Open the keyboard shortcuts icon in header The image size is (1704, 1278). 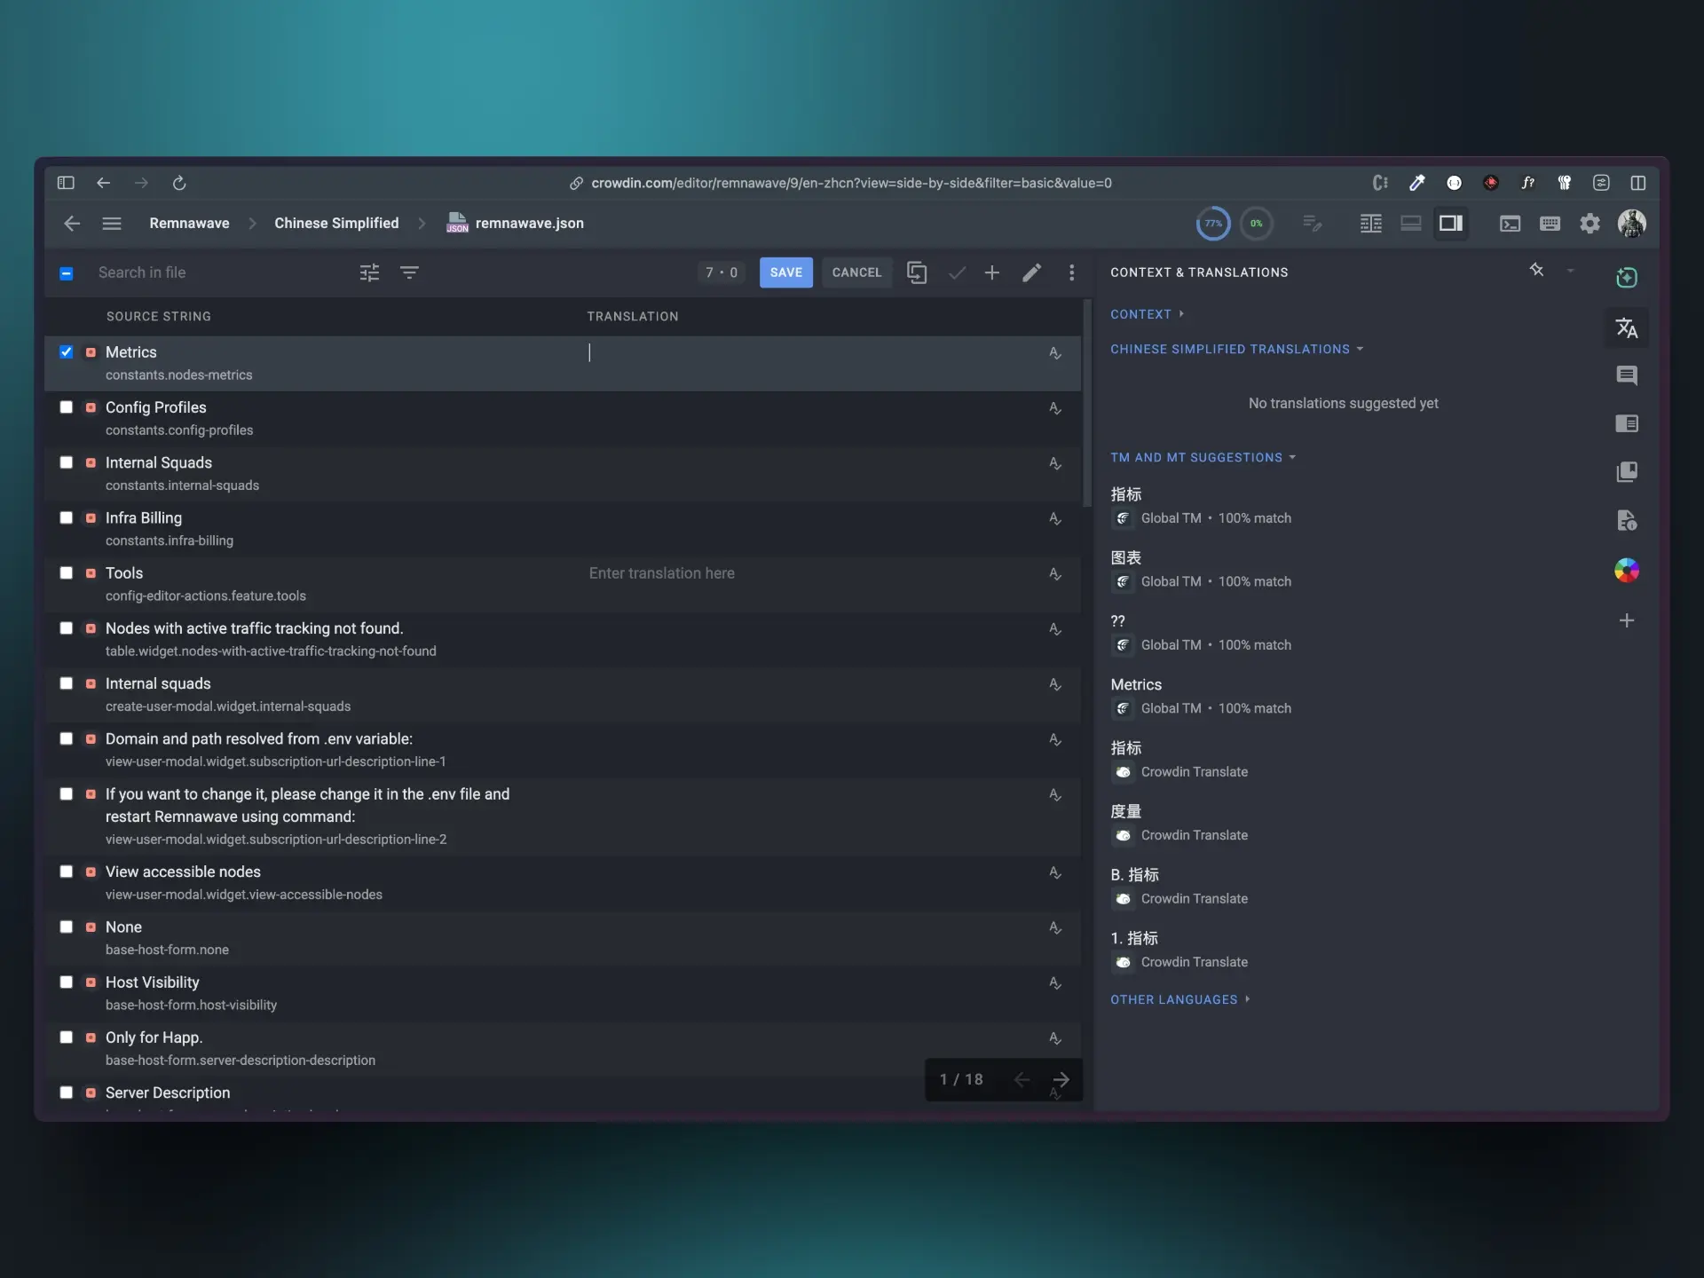click(x=1550, y=224)
